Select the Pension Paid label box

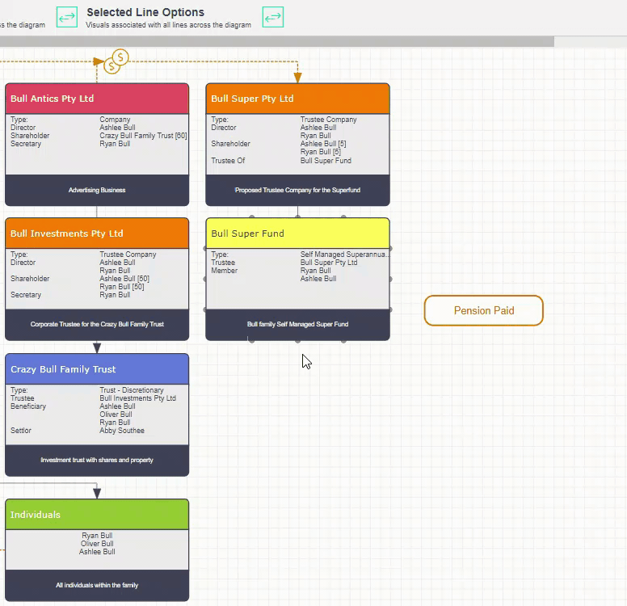tap(483, 310)
